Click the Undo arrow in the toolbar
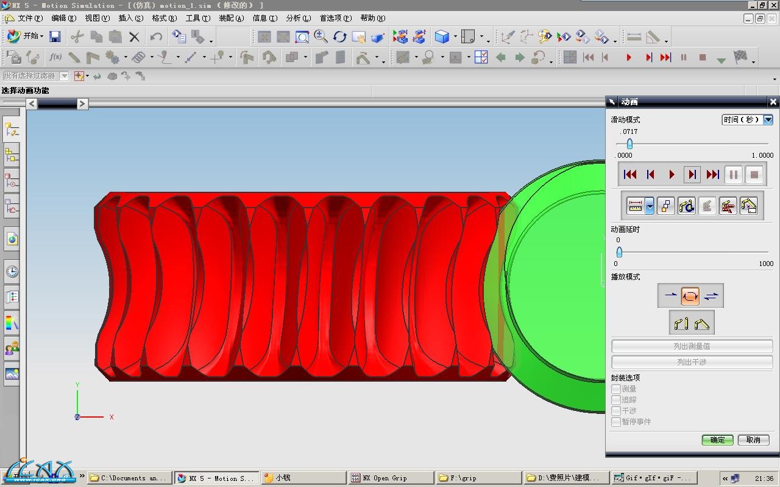This screenshot has width=780, height=487. pyautogui.click(x=156, y=37)
